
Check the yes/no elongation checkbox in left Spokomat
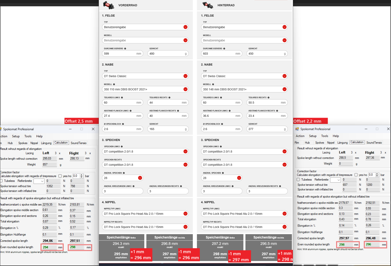[x=60, y=176]
